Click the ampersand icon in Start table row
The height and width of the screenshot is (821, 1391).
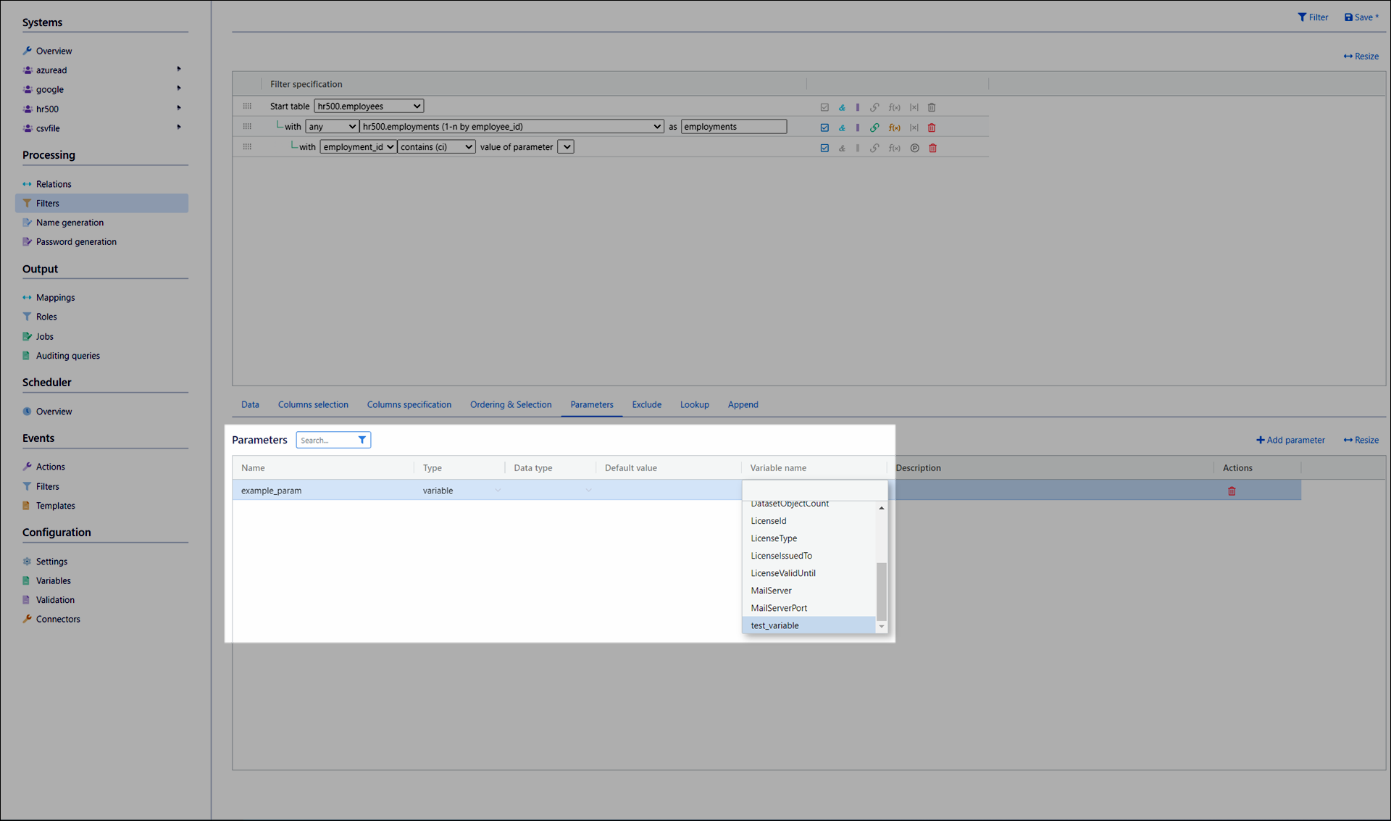tap(842, 107)
